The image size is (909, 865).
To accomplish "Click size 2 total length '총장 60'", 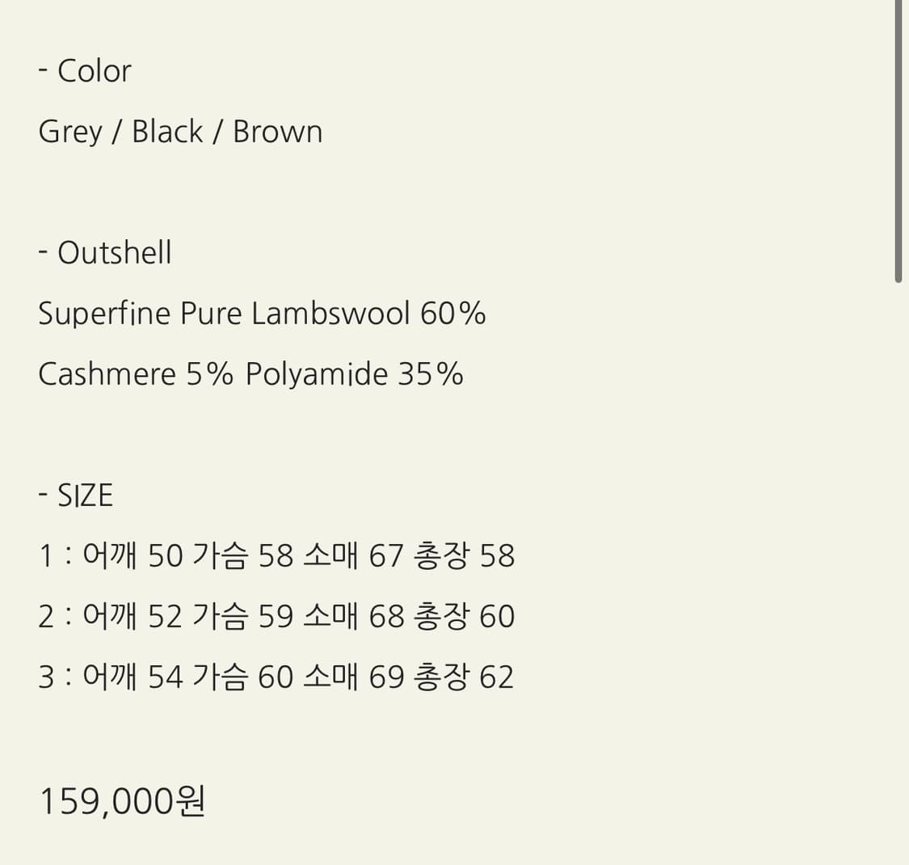I will (464, 615).
